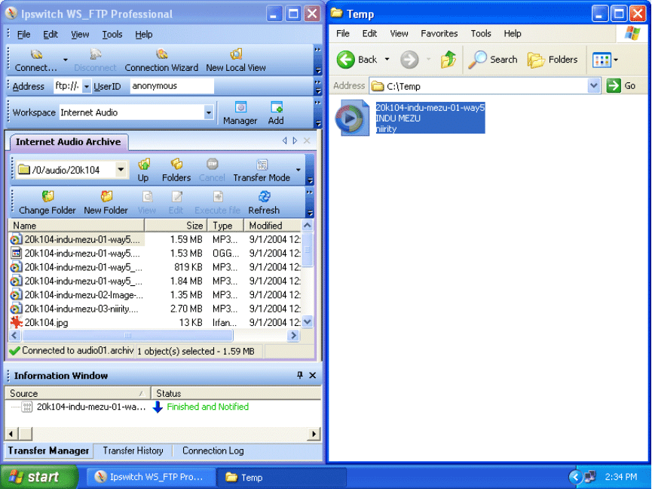The height and width of the screenshot is (489, 652).
Task: Open the Connect dropdown arrow
Action: coord(66,60)
